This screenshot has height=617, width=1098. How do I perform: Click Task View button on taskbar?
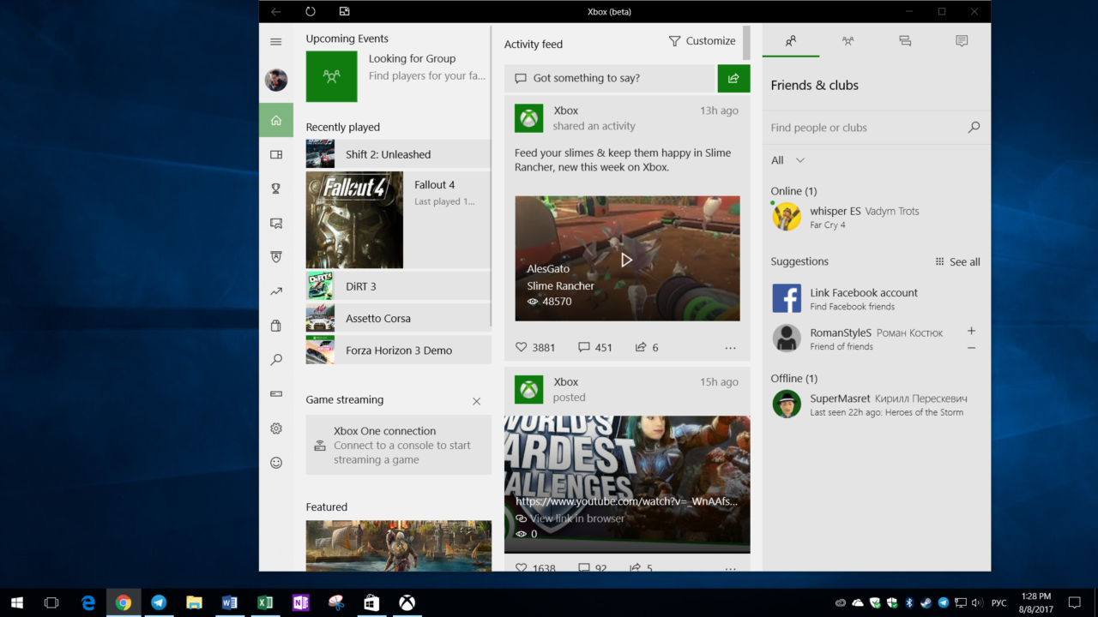51,602
